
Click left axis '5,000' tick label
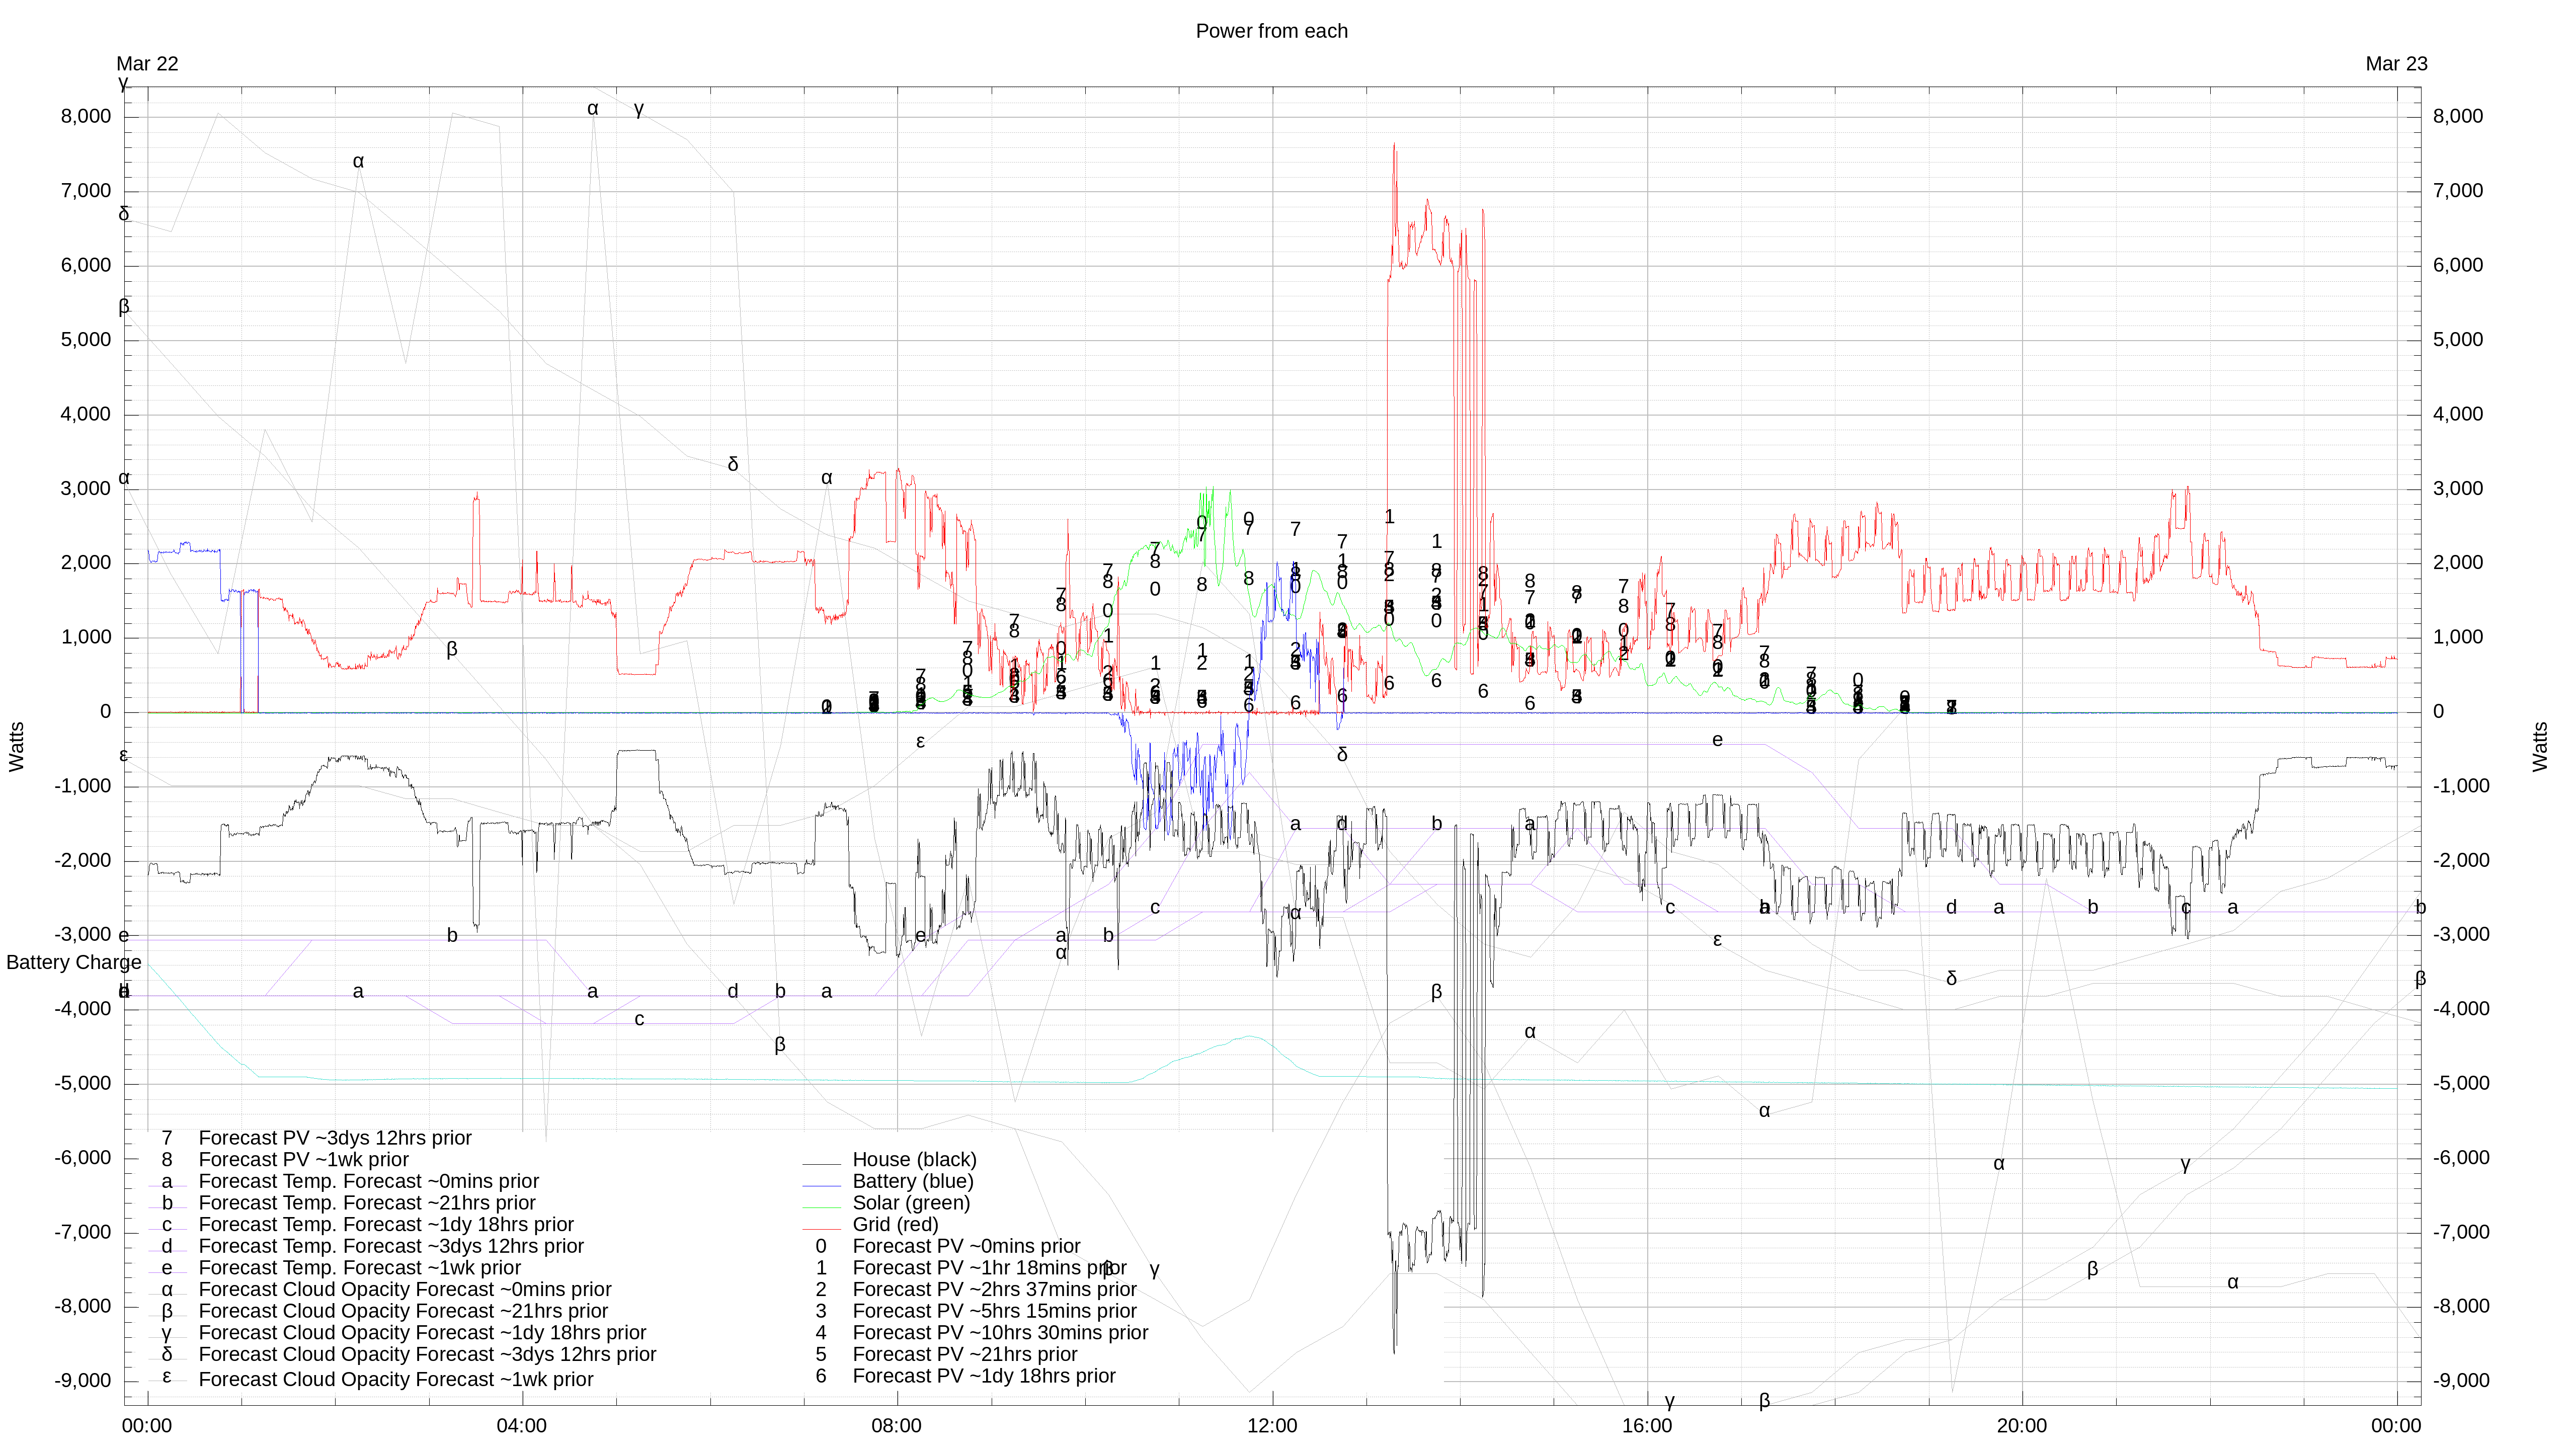click(x=86, y=340)
